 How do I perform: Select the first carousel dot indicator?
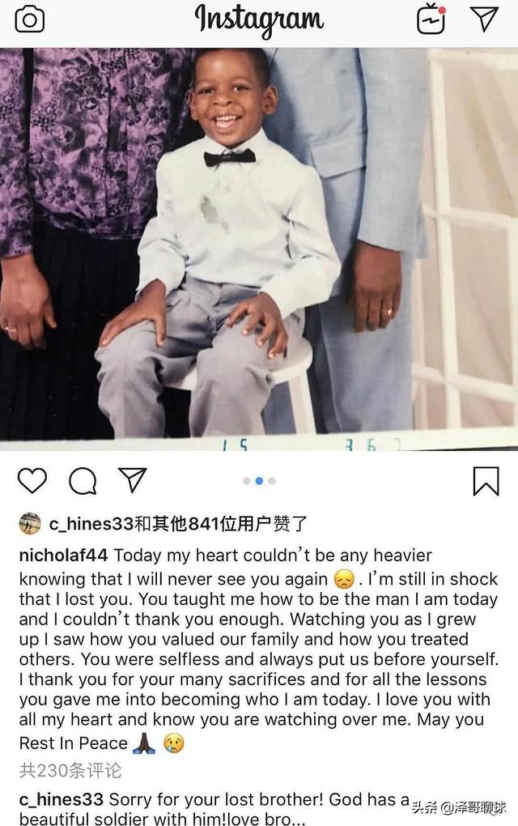coord(246,481)
